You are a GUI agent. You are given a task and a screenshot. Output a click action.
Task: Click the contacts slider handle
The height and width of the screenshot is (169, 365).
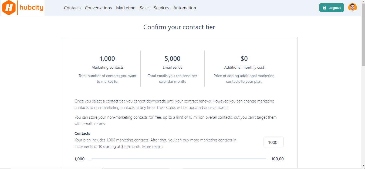tap(90, 159)
